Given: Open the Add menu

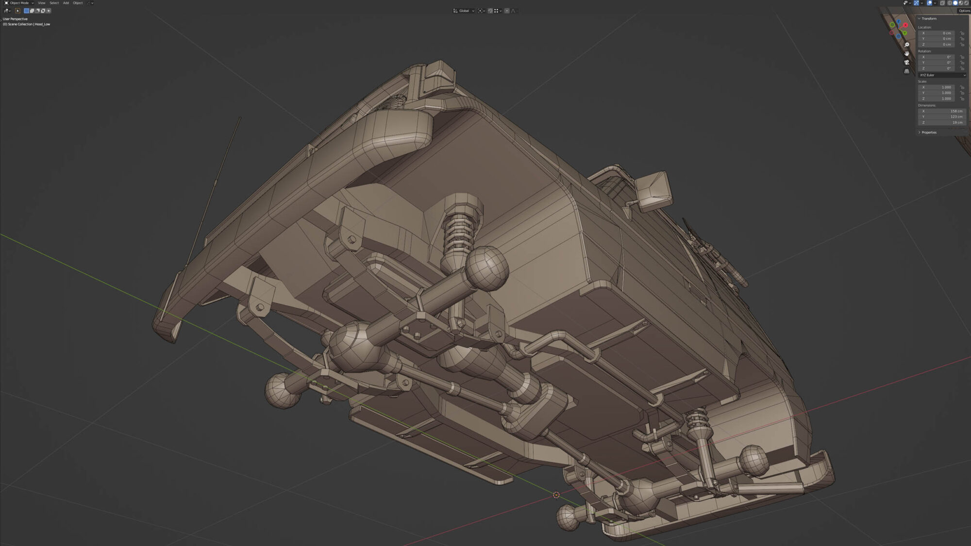Looking at the screenshot, I should click(x=66, y=3).
